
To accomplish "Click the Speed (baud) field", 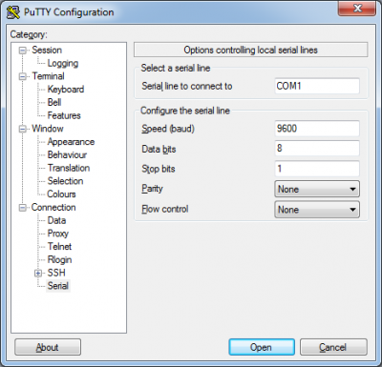I will (317, 129).
